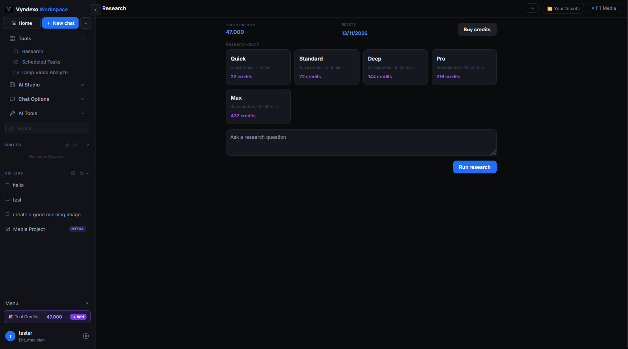The height and width of the screenshot is (349, 628).
Task: Open Scheduled Tasks in the sidebar
Action: [41, 62]
